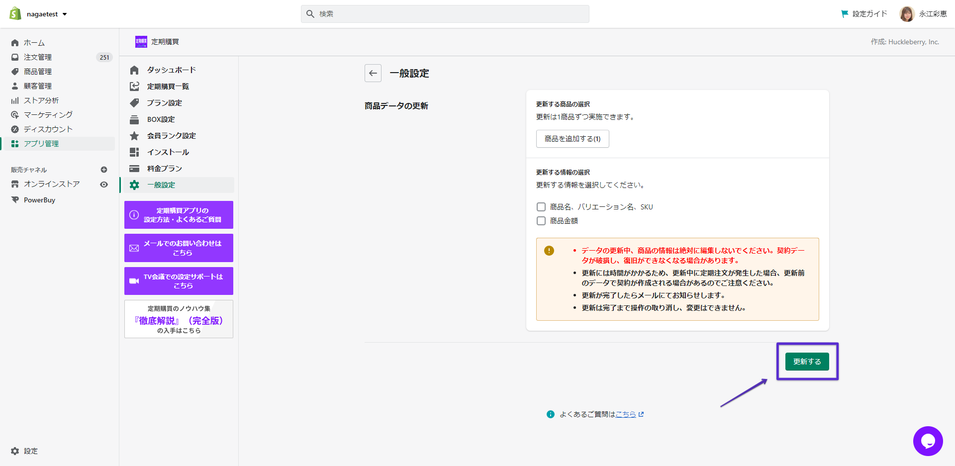
Task: Open 設定ガイド setup guide
Action: pos(864,14)
